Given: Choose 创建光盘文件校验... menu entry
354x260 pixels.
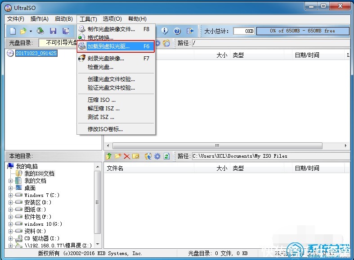Looking at the screenshot, I should (x=116, y=79).
